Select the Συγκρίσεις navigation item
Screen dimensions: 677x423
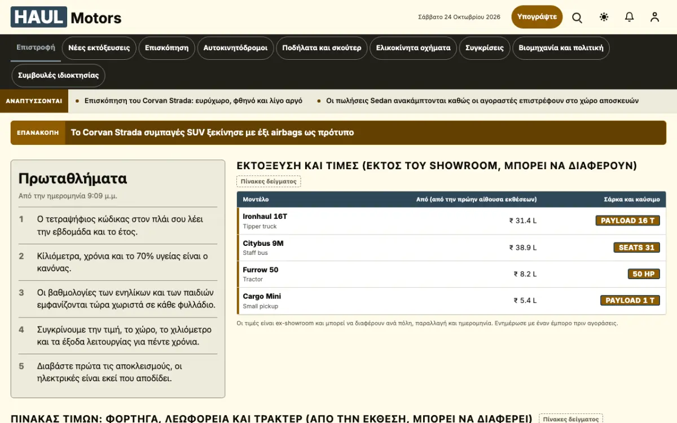tap(485, 48)
